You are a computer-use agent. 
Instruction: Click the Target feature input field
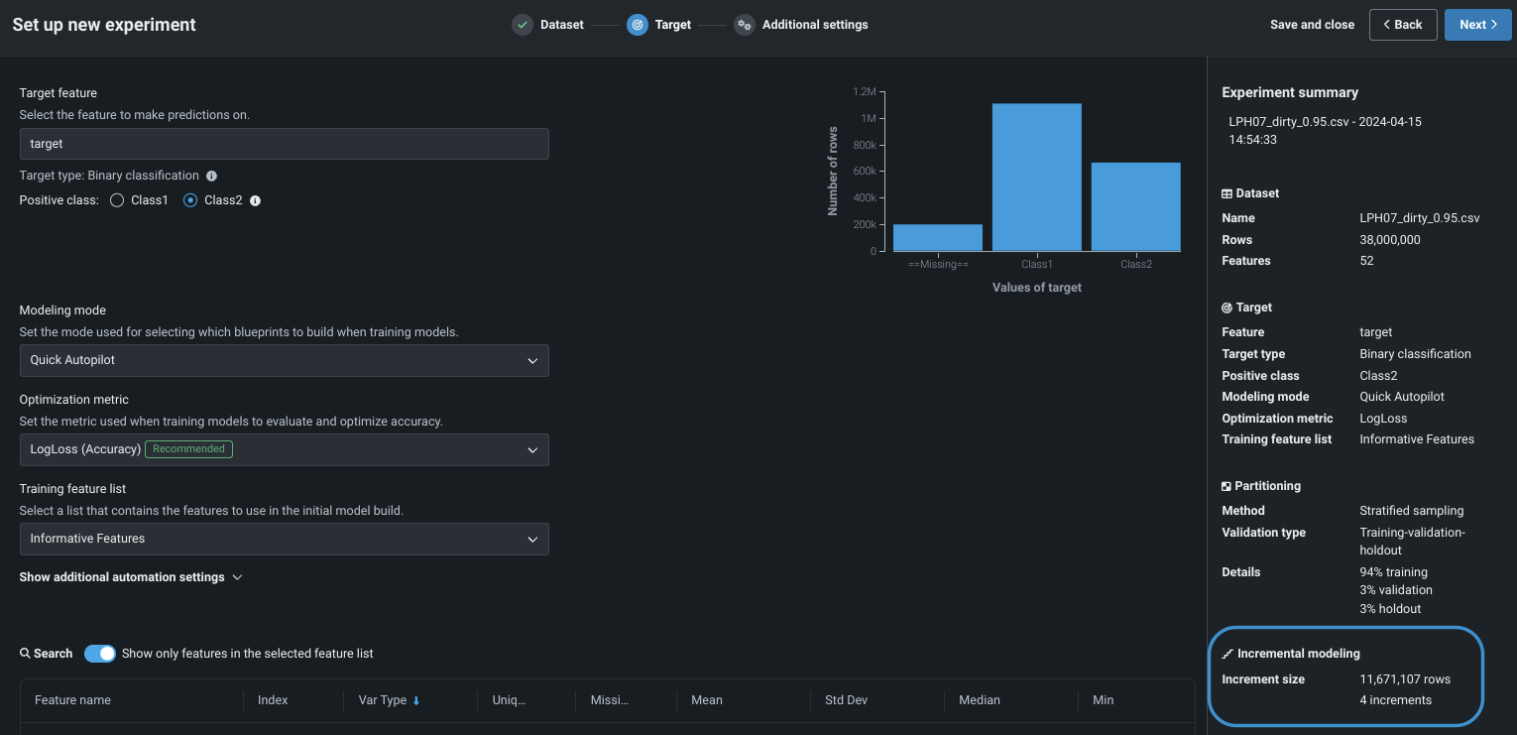[284, 144]
